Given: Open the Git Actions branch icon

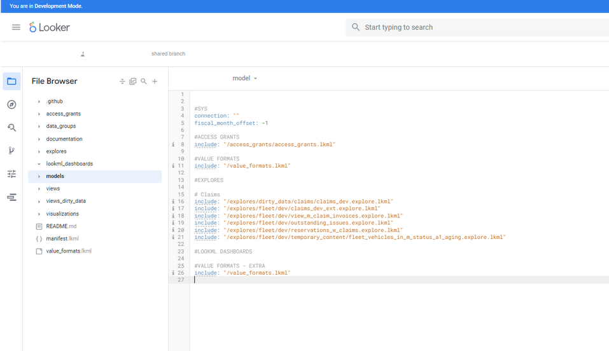Looking at the screenshot, I should (11, 151).
